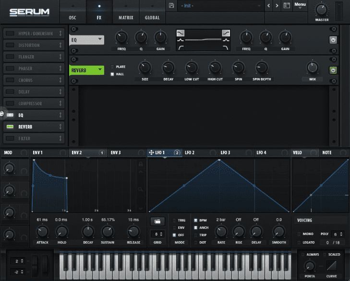This screenshot has width=350, height=281.
Task: Click the Serum logo
Action: tap(29, 12)
